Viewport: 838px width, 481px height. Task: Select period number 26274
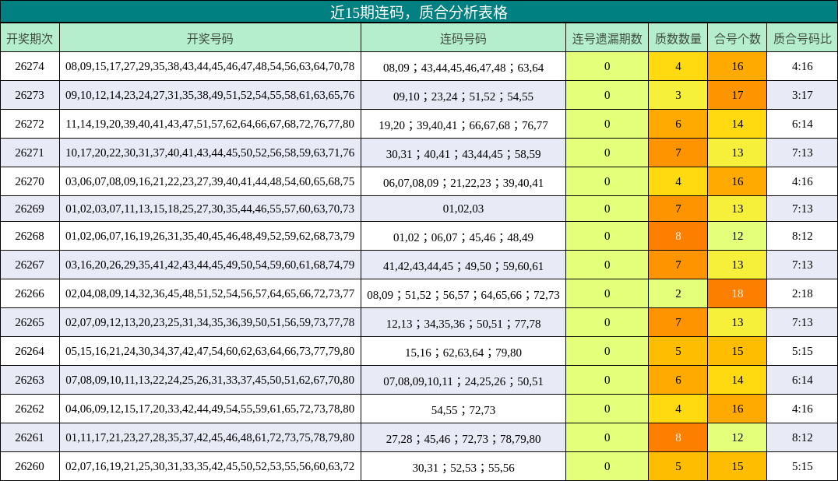coord(30,66)
